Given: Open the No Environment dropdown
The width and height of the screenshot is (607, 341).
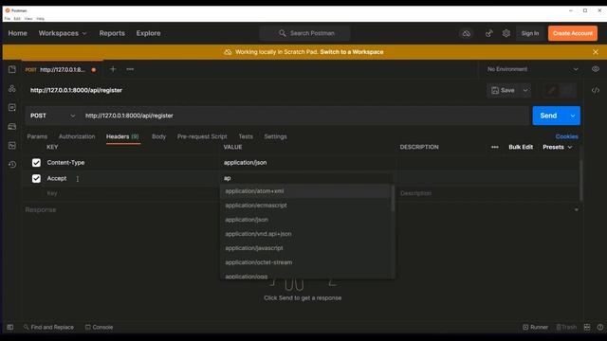Looking at the screenshot, I should tap(533, 69).
